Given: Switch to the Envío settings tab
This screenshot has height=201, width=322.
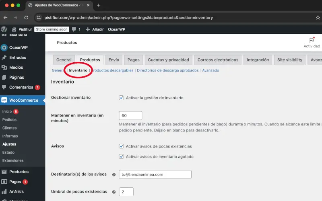Looking at the screenshot, I should coord(114,60).
